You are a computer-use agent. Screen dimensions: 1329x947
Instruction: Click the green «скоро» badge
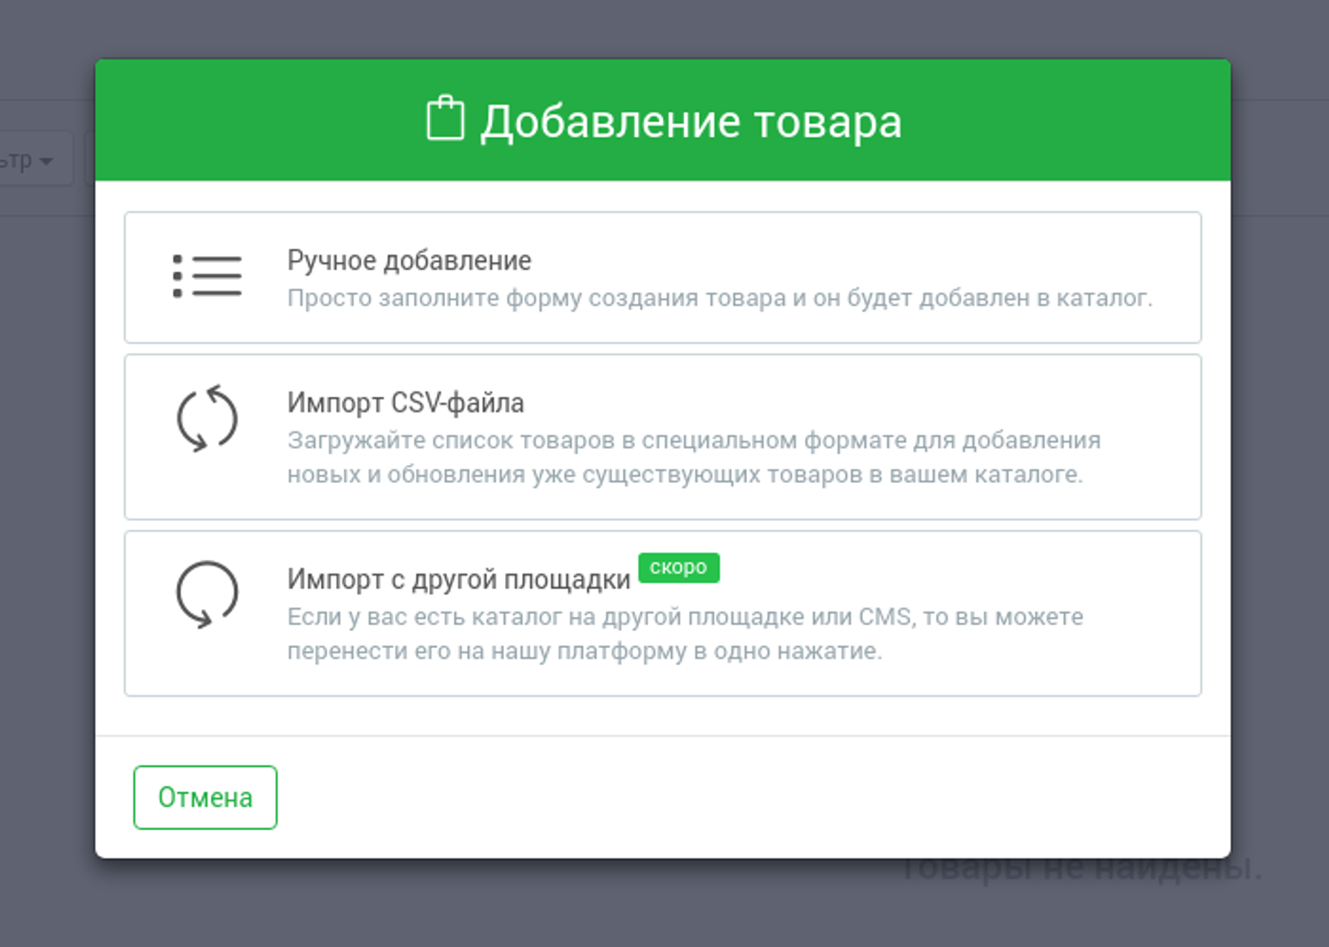click(679, 567)
